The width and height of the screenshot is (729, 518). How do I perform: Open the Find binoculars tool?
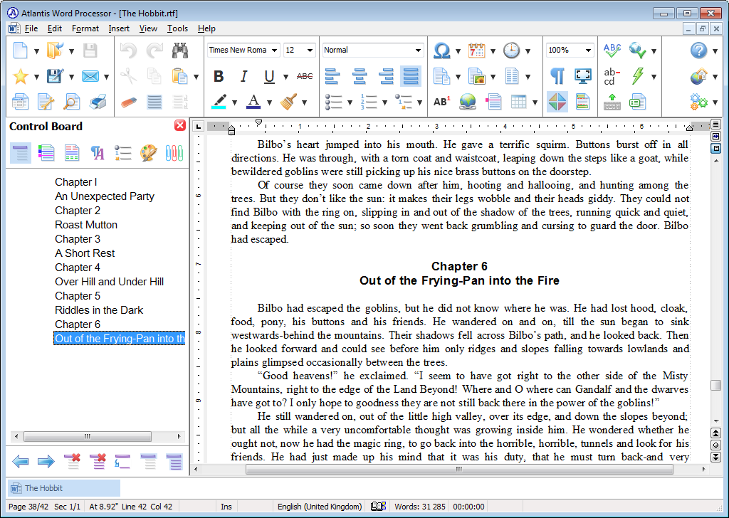(180, 51)
